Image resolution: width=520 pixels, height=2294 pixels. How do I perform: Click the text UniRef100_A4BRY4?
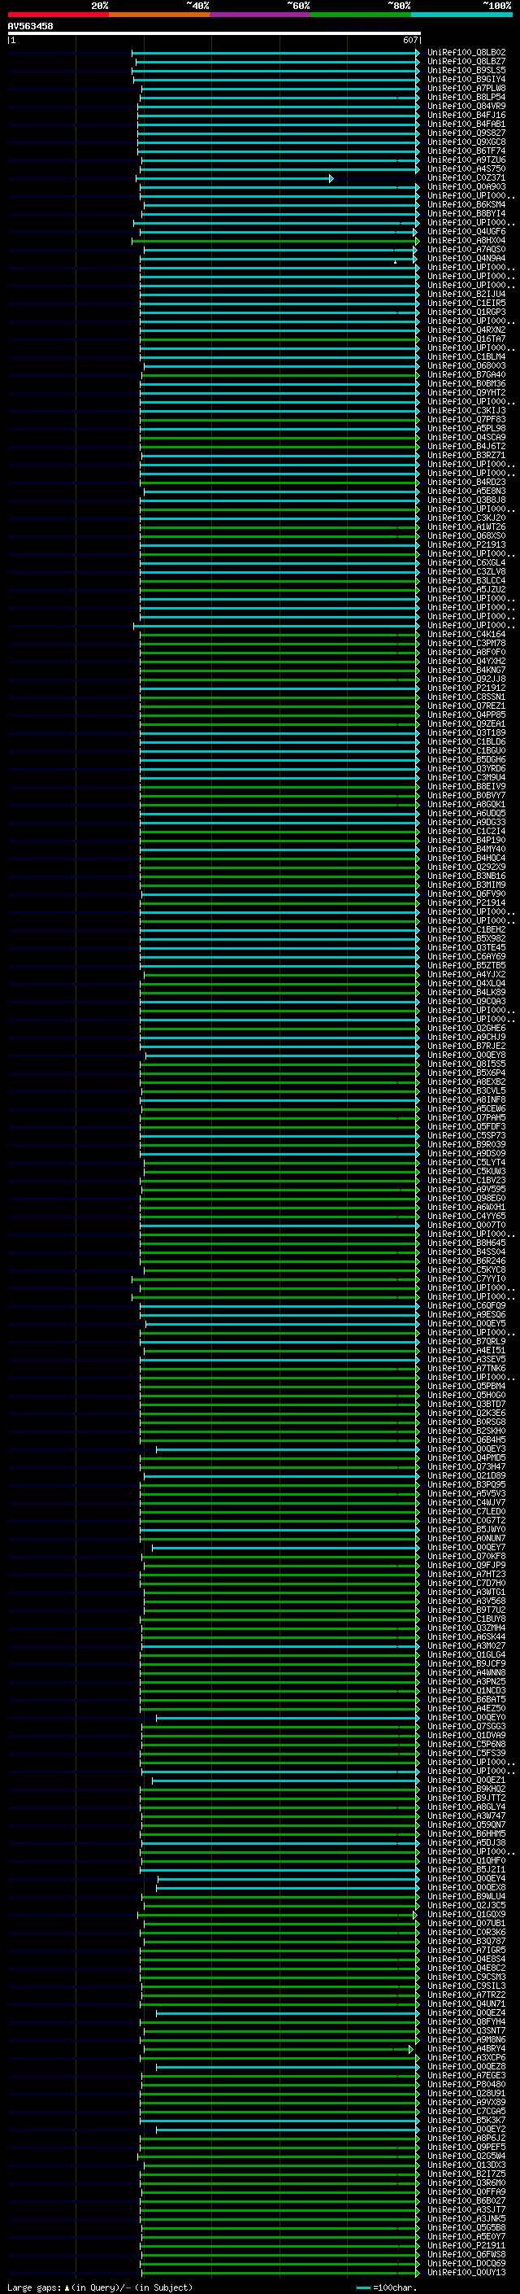pyautogui.click(x=466, y=2049)
